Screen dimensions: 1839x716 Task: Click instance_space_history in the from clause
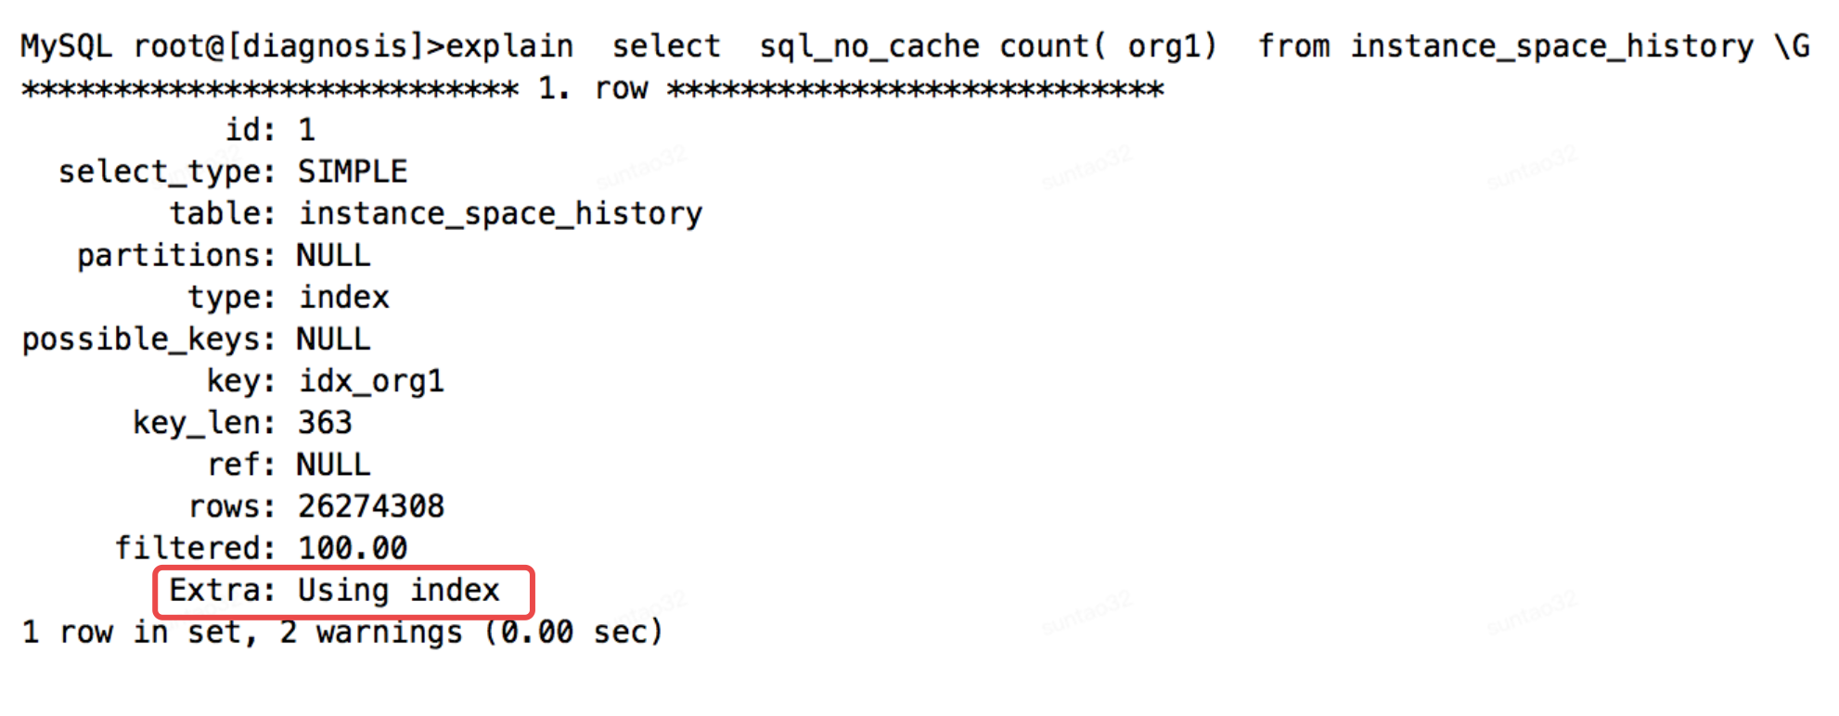click(x=1552, y=45)
